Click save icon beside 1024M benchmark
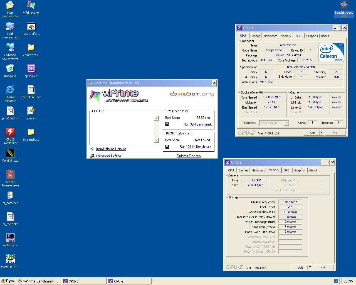The image size is (356, 285). (167, 147)
